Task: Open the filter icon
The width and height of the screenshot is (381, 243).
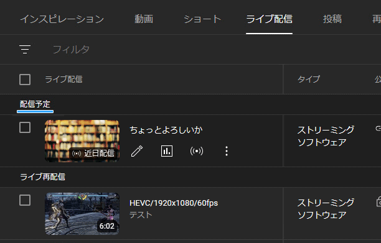Action: tap(25, 50)
